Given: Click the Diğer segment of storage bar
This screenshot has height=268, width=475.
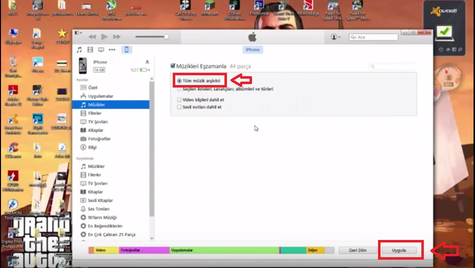Looking at the screenshot, I should coord(316,250).
